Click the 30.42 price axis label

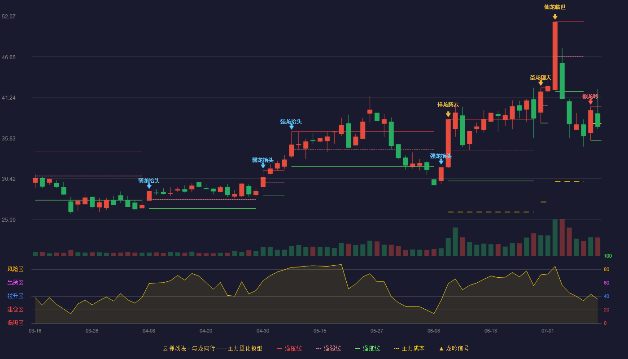(9, 179)
